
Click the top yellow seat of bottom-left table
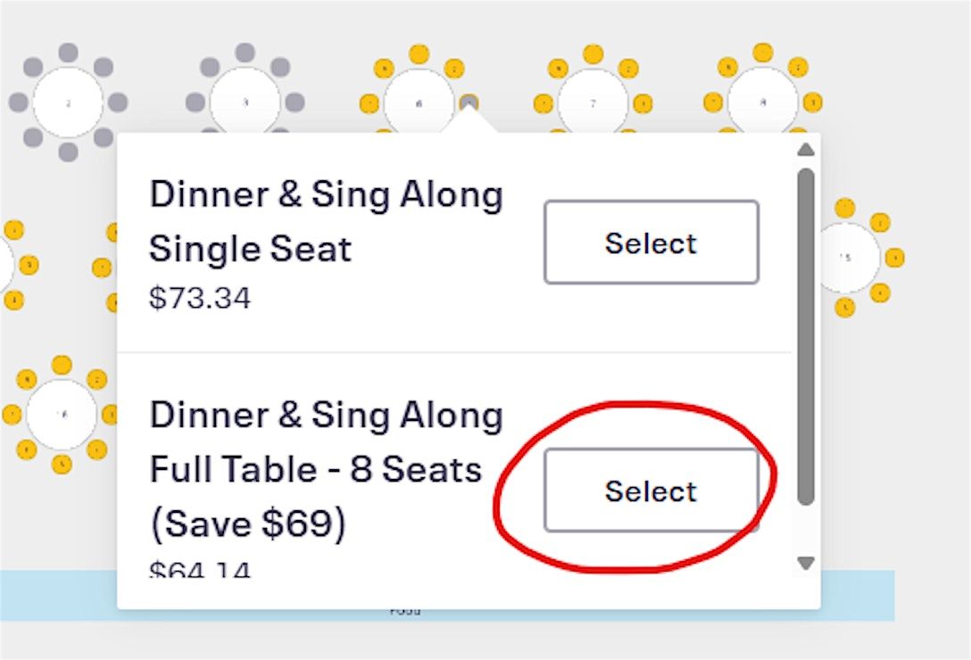[62, 365]
